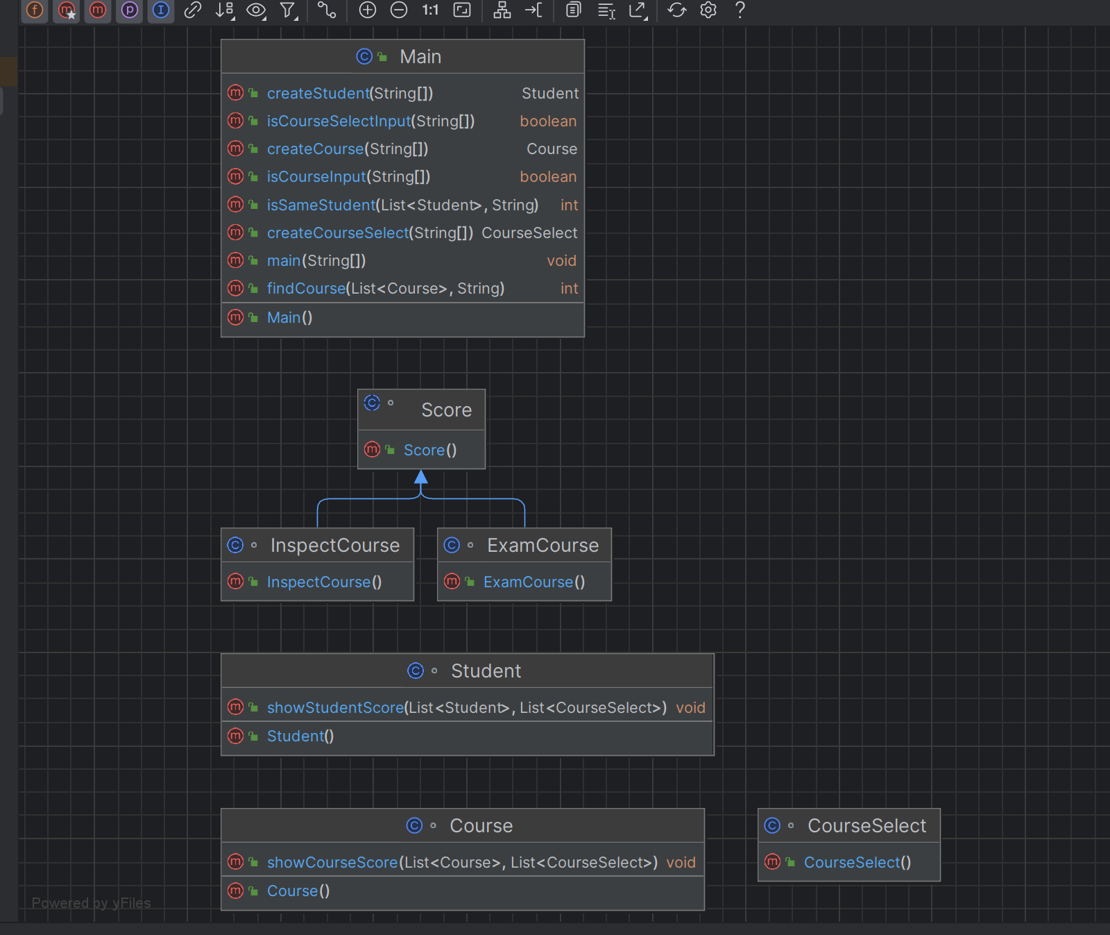Open the help question mark
The width and height of the screenshot is (1110, 935).
740,10
